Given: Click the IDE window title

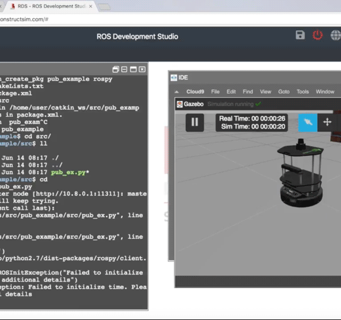Looking at the screenshot, I should click(183, 78).
